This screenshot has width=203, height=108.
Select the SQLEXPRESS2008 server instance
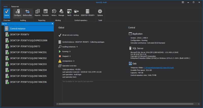tap(29, 41)
